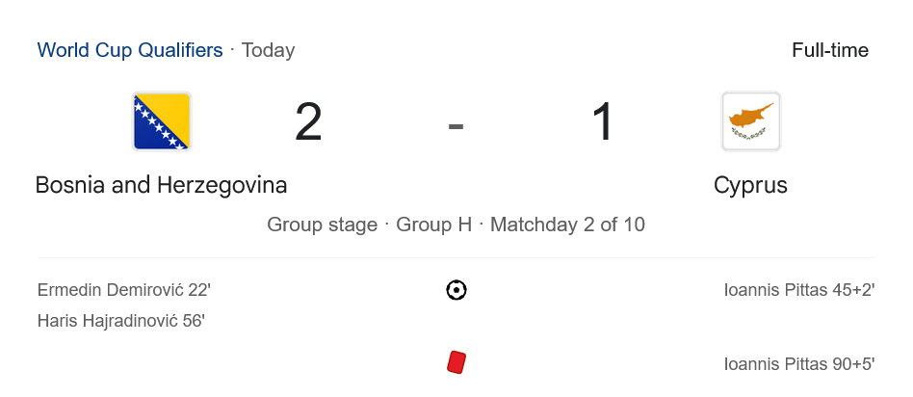This screenshot has height=397, width=913.
Task: Click Matchday 2 of 10 text
Action: click(x=567, y=225)
